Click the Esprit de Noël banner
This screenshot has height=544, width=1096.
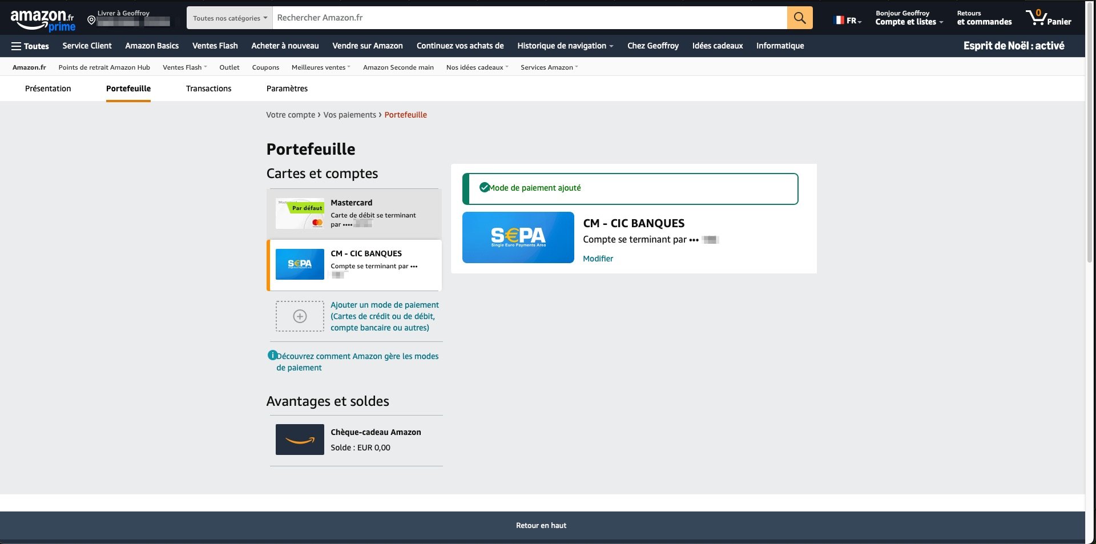(x=1014, y=46)
